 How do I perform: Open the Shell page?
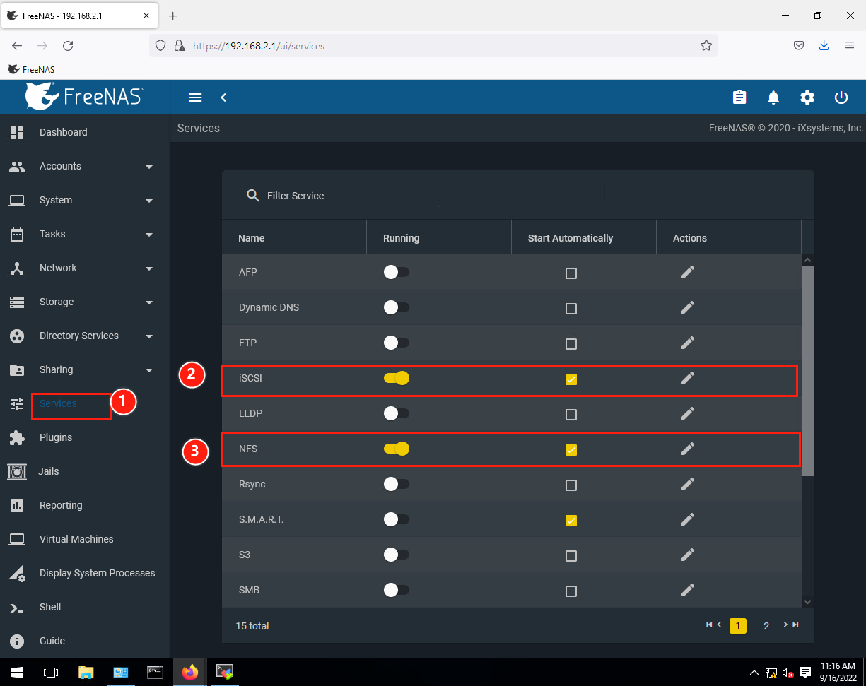point(85,607)
